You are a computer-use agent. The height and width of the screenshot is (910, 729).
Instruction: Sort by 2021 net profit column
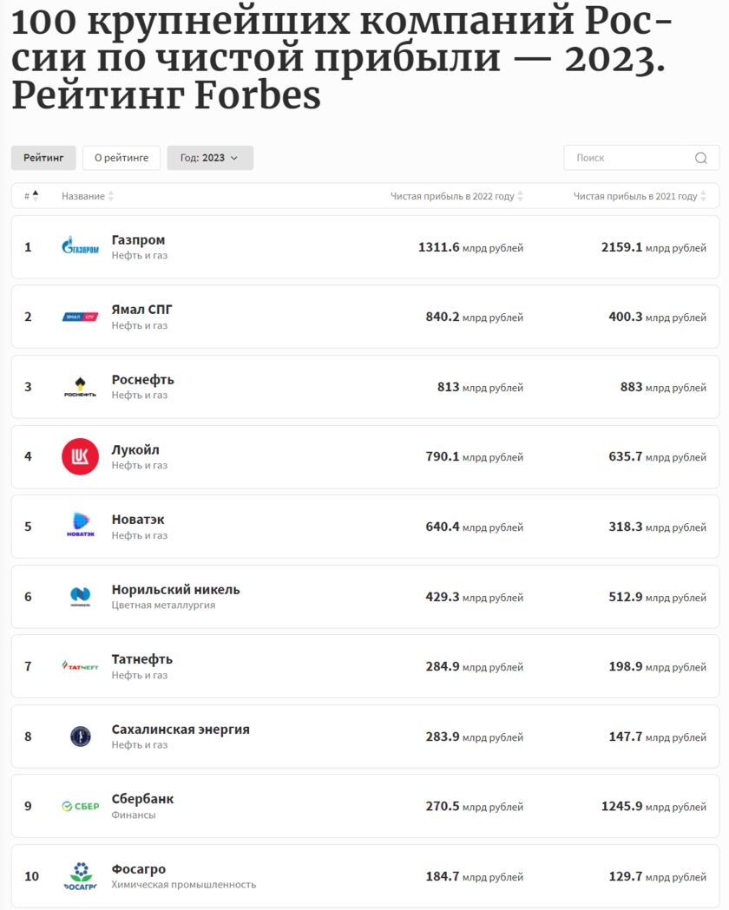point(703,196)
